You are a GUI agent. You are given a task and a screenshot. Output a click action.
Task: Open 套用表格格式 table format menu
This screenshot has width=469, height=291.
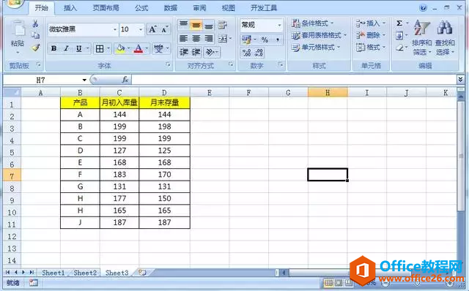click(x=319, y=35)
